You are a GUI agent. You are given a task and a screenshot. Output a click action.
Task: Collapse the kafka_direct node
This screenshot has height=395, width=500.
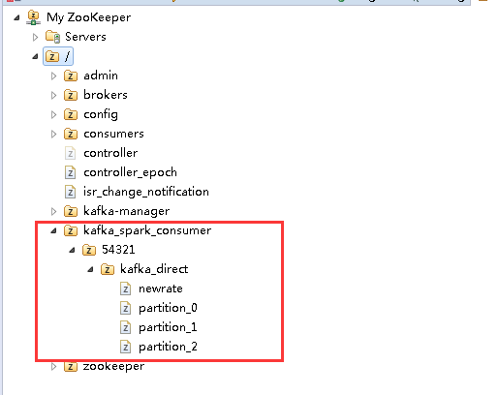coord(90,269)
